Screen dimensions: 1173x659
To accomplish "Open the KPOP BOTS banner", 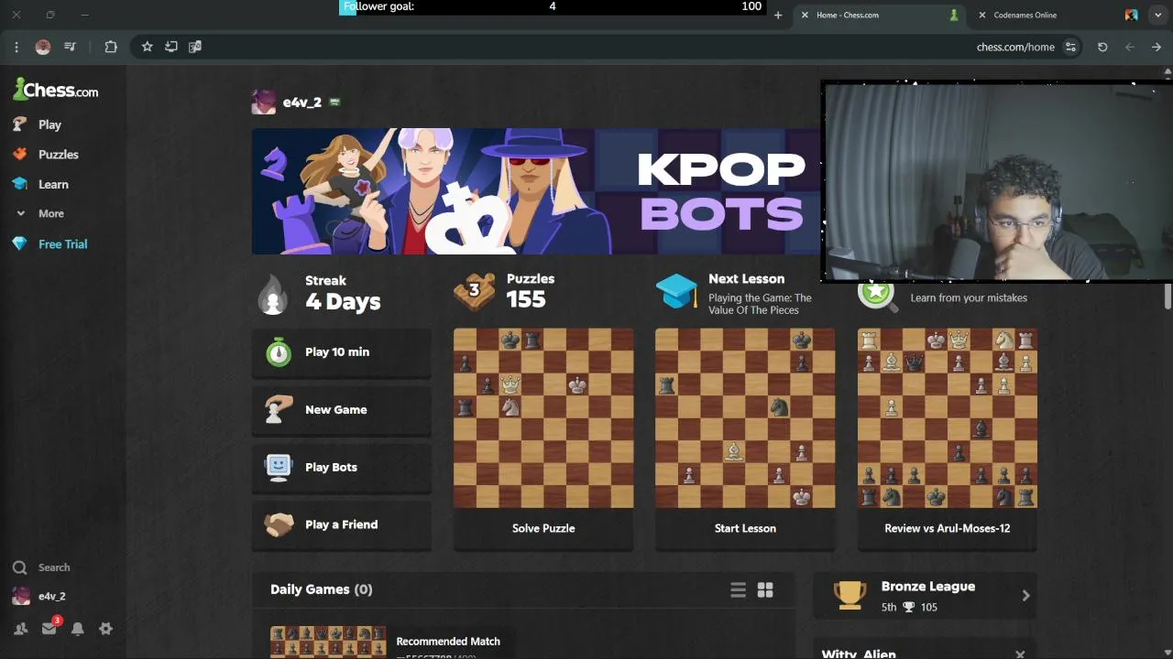I will point(537,190).
